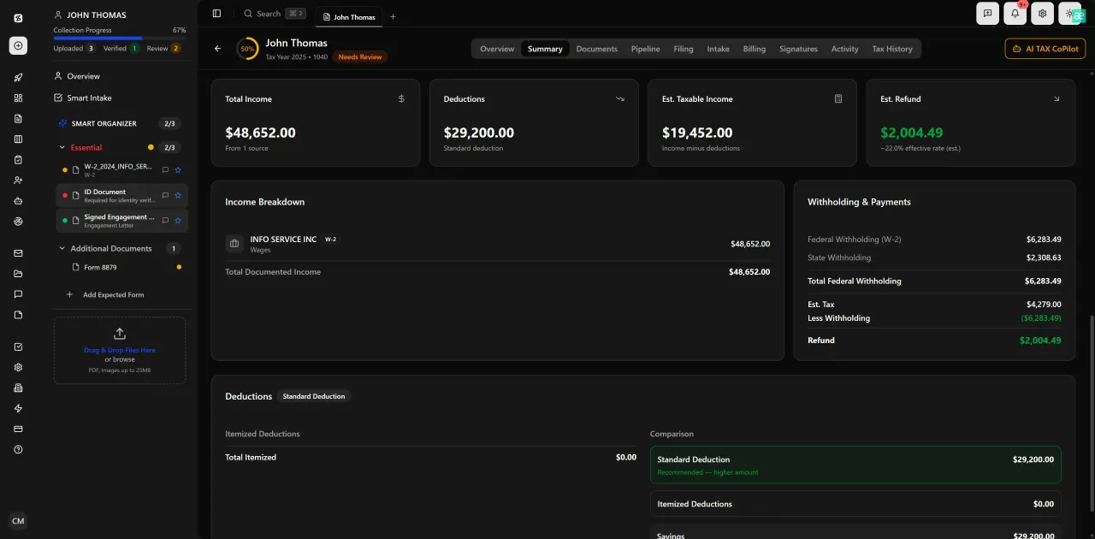The image size is (1095, 539).
Task: Click the 50% progress ring
Action: pos(247,49)
